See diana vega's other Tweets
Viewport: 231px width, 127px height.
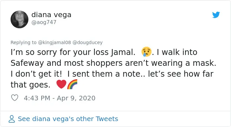pos(68,119)
